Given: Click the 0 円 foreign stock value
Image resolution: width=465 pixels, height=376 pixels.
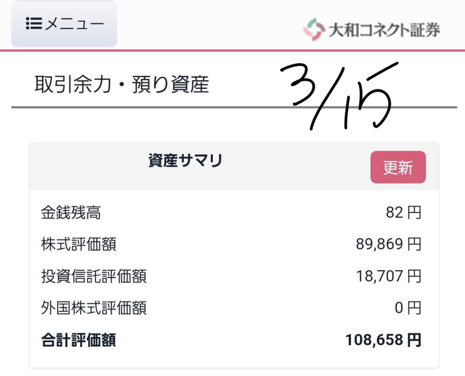Looking at the screenshot, I should click(x=408, y=308).
